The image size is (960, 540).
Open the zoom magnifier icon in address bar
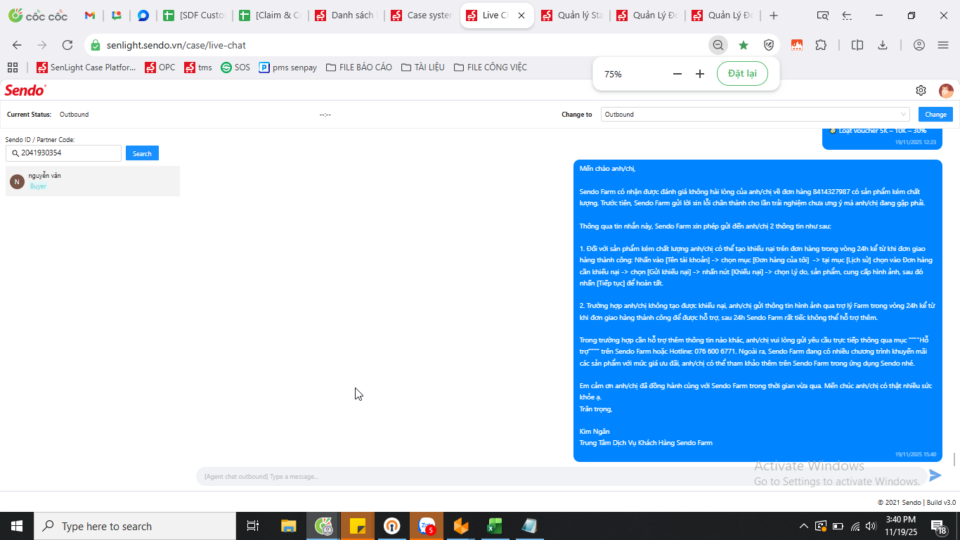(718, 45)
